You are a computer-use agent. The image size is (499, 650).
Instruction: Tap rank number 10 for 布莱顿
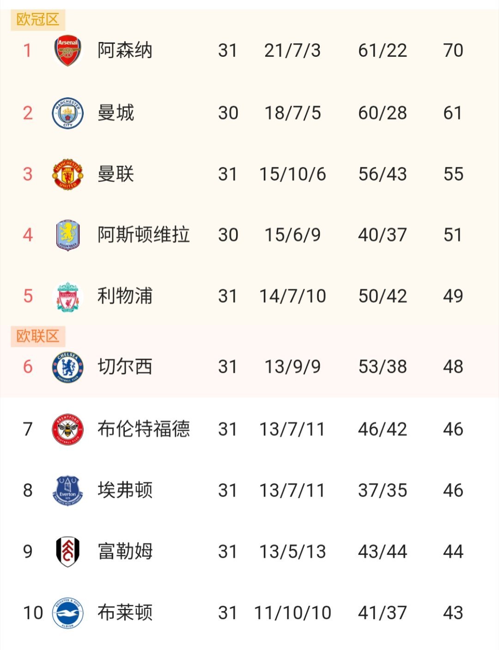(33, 613)
